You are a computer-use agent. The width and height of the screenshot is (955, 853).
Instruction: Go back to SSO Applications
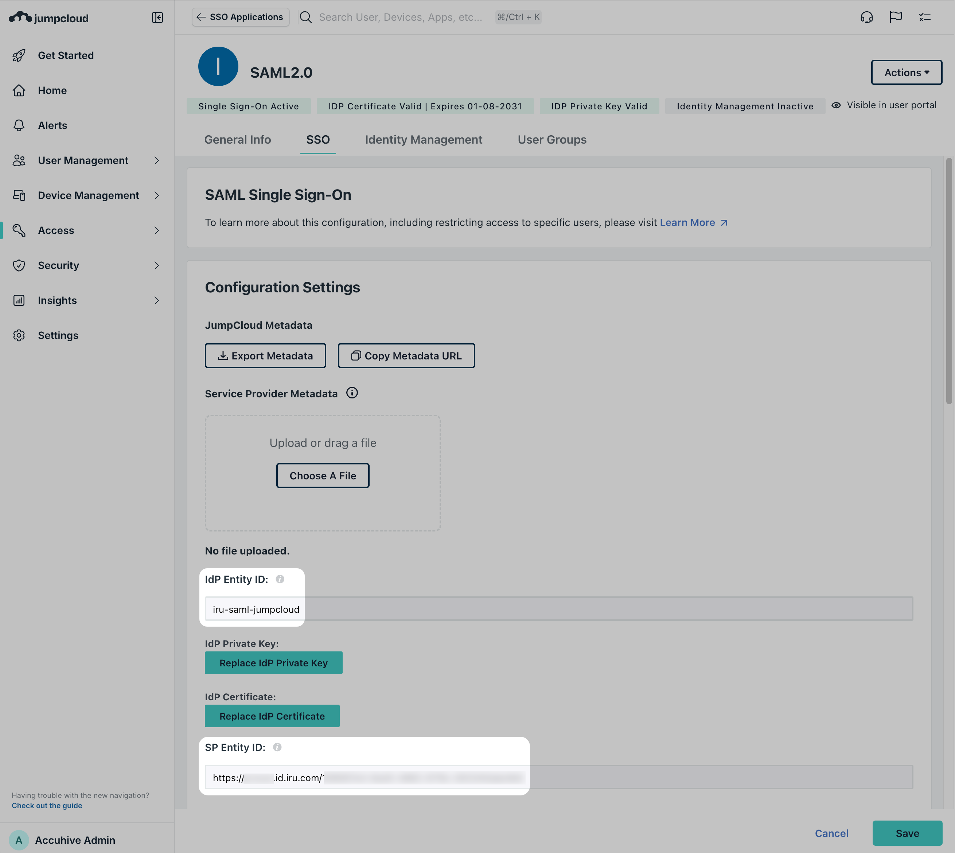pos(240,17)
